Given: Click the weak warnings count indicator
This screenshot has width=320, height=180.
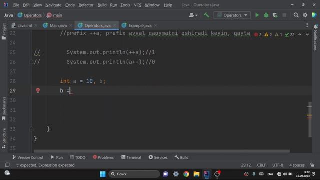Looking at the screenshot, I should 278,35.
